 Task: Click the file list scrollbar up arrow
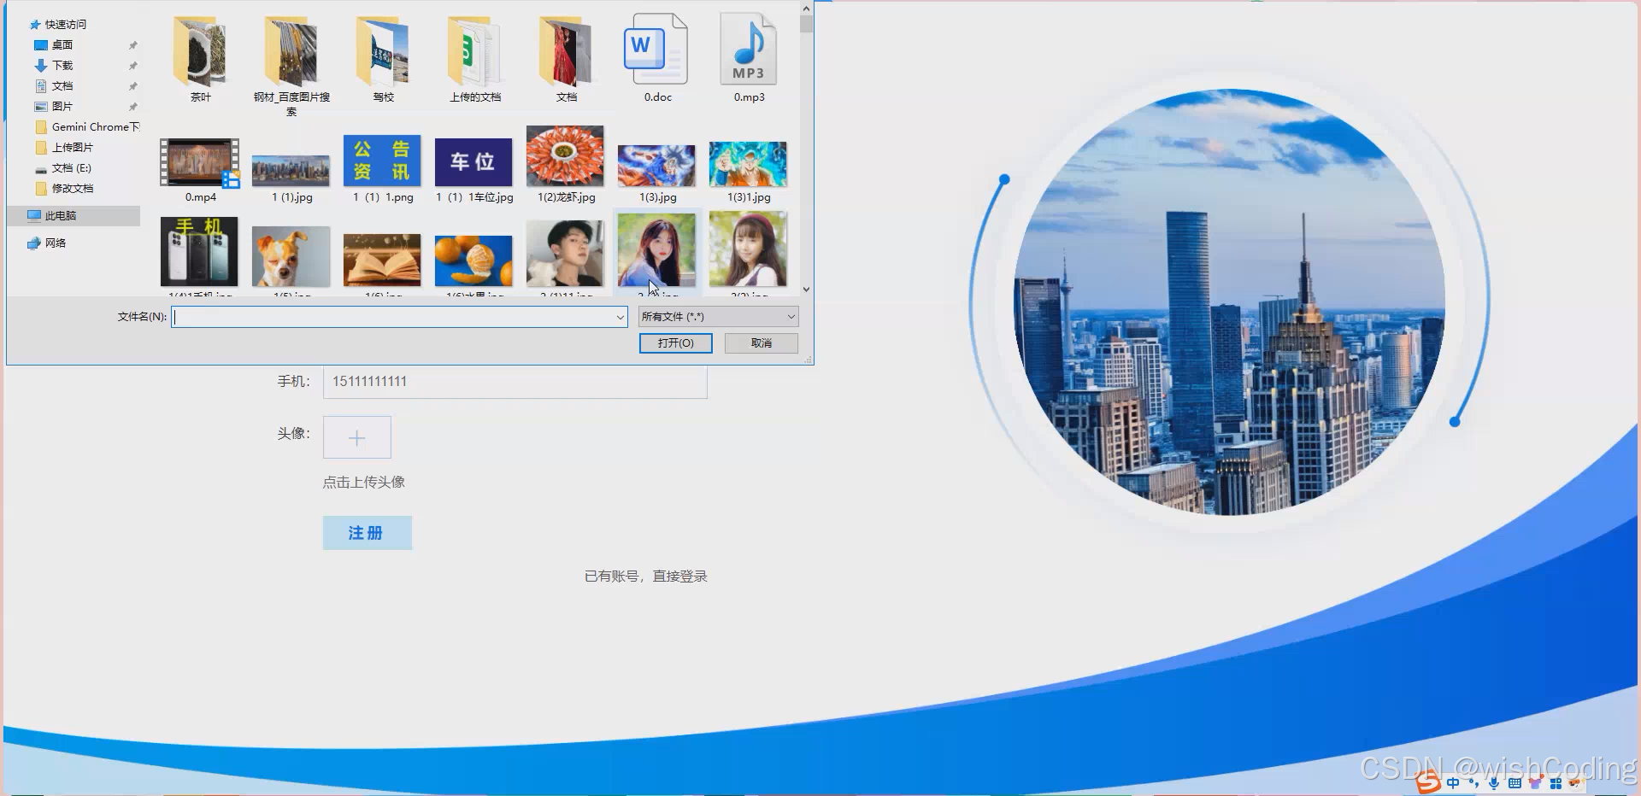[x=805, y=9]
